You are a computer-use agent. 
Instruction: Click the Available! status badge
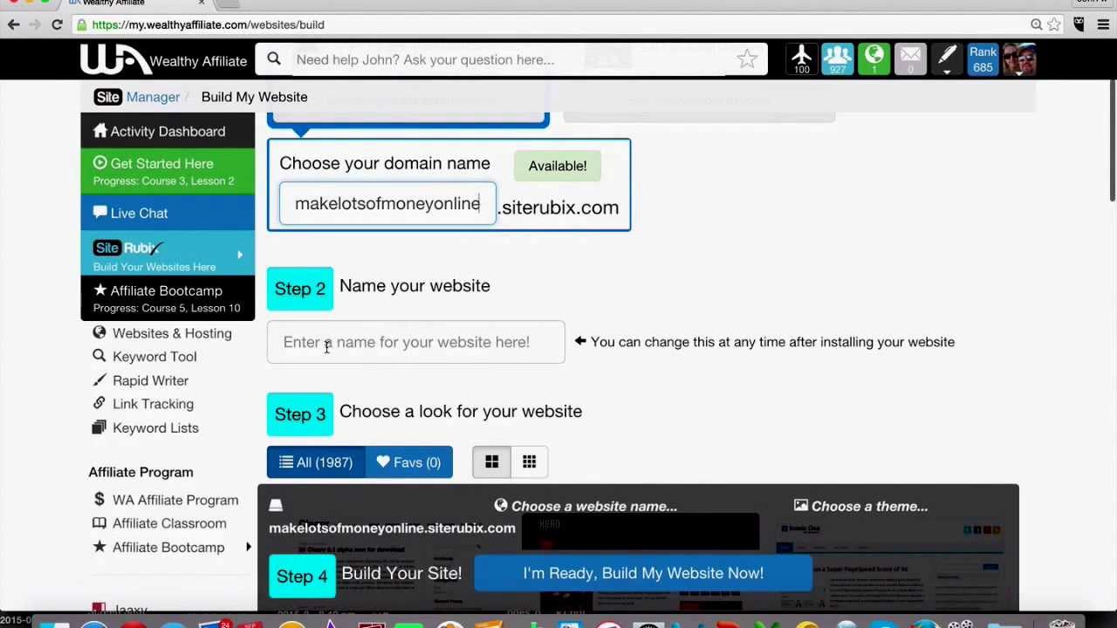tap(558, 166)
